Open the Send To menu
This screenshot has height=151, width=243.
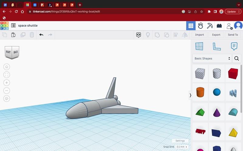(x=233, y=35)
